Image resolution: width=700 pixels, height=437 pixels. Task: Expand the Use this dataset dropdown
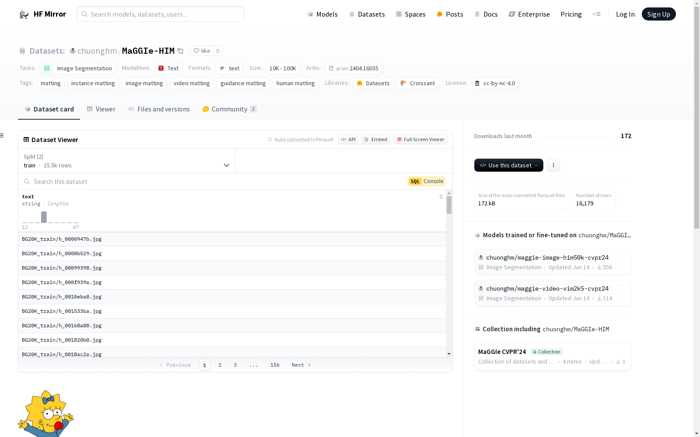[x=509, y=165]
